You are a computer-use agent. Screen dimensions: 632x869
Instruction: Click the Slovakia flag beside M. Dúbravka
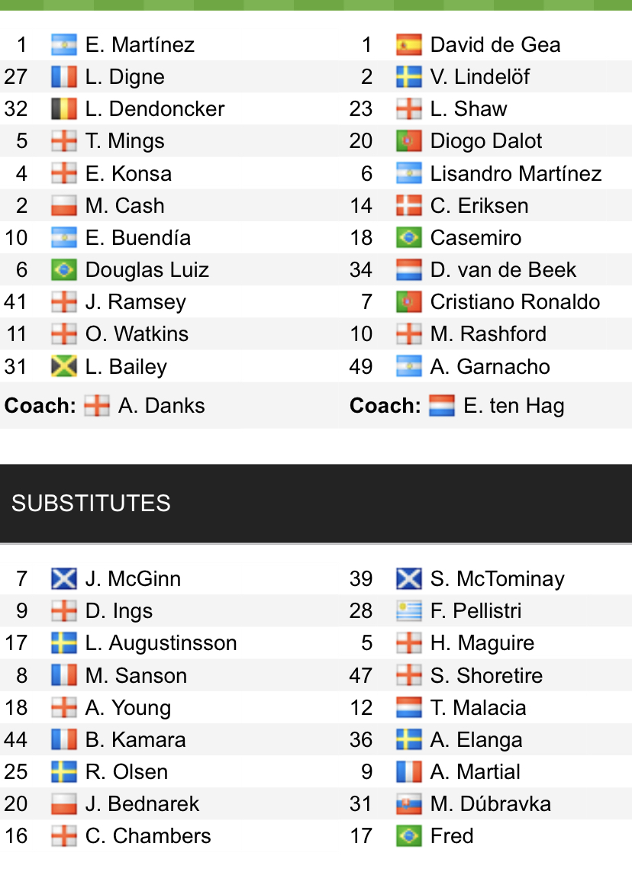[409, 804]
